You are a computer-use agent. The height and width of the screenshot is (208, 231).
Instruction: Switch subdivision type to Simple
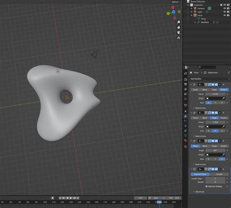click(x=219, y=174)
